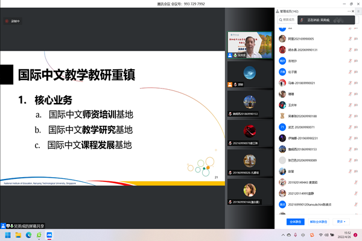
Task: Toggle the microphone status for 武艺 2020699990071
Action: click(349, 127)
